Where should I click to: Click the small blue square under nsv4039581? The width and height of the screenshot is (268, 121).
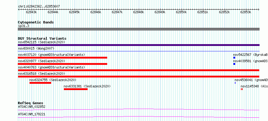coord(234,64)
